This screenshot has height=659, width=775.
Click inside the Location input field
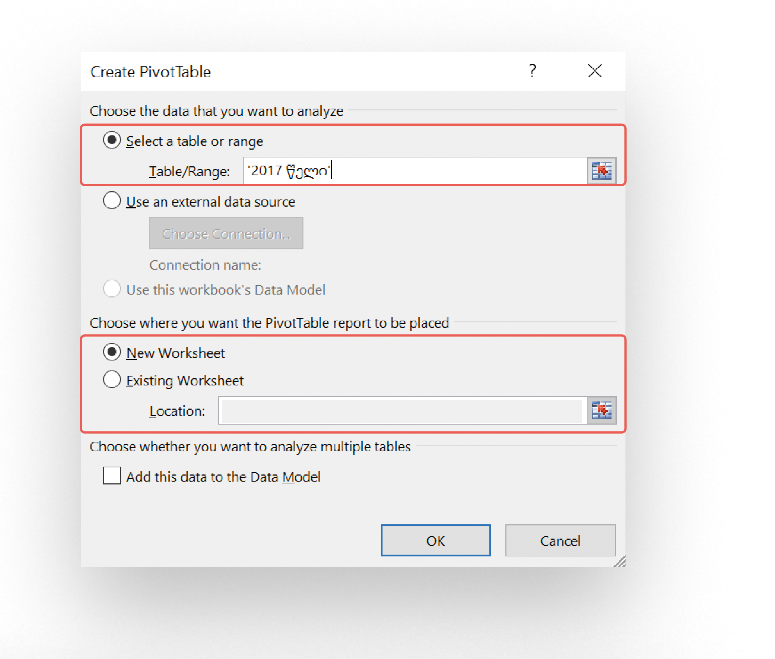[x=402, y=411]
